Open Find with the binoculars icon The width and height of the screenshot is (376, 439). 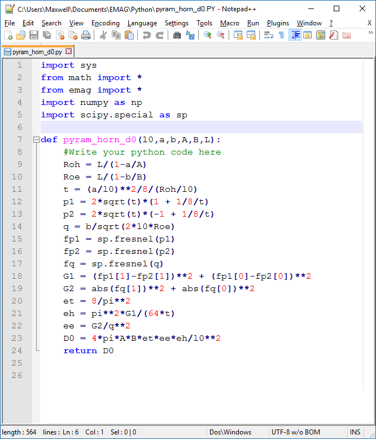coord(177,35)
